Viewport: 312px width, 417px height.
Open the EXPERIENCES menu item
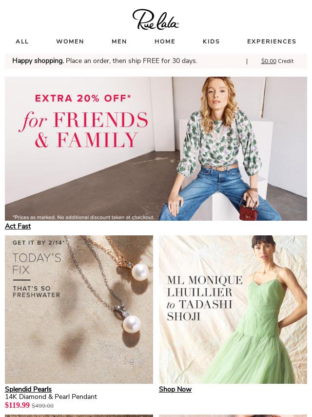point(272,42)
